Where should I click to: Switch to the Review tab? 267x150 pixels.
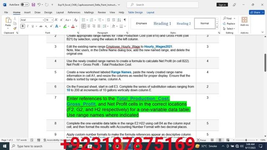102,12
